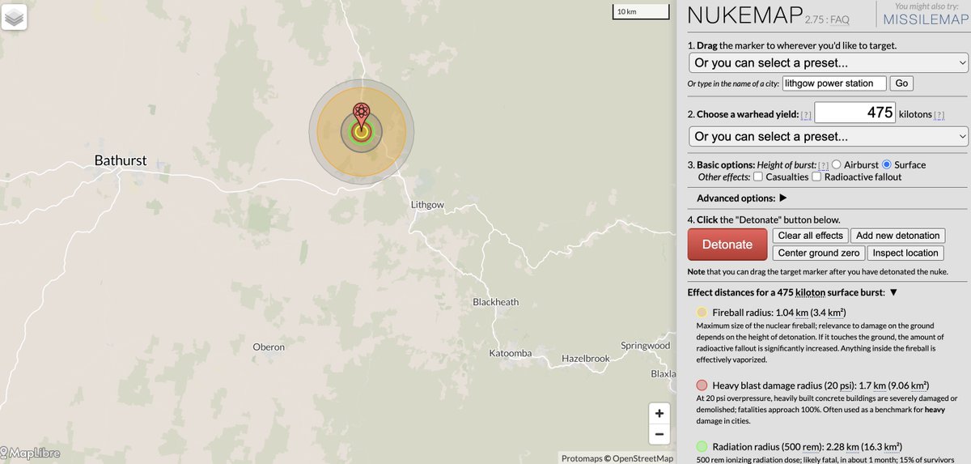Image resolution: width=971 pixels, height=464 pixels.
Task: Expand the Advanced options triangle
Action: click(x=783, y=198)
